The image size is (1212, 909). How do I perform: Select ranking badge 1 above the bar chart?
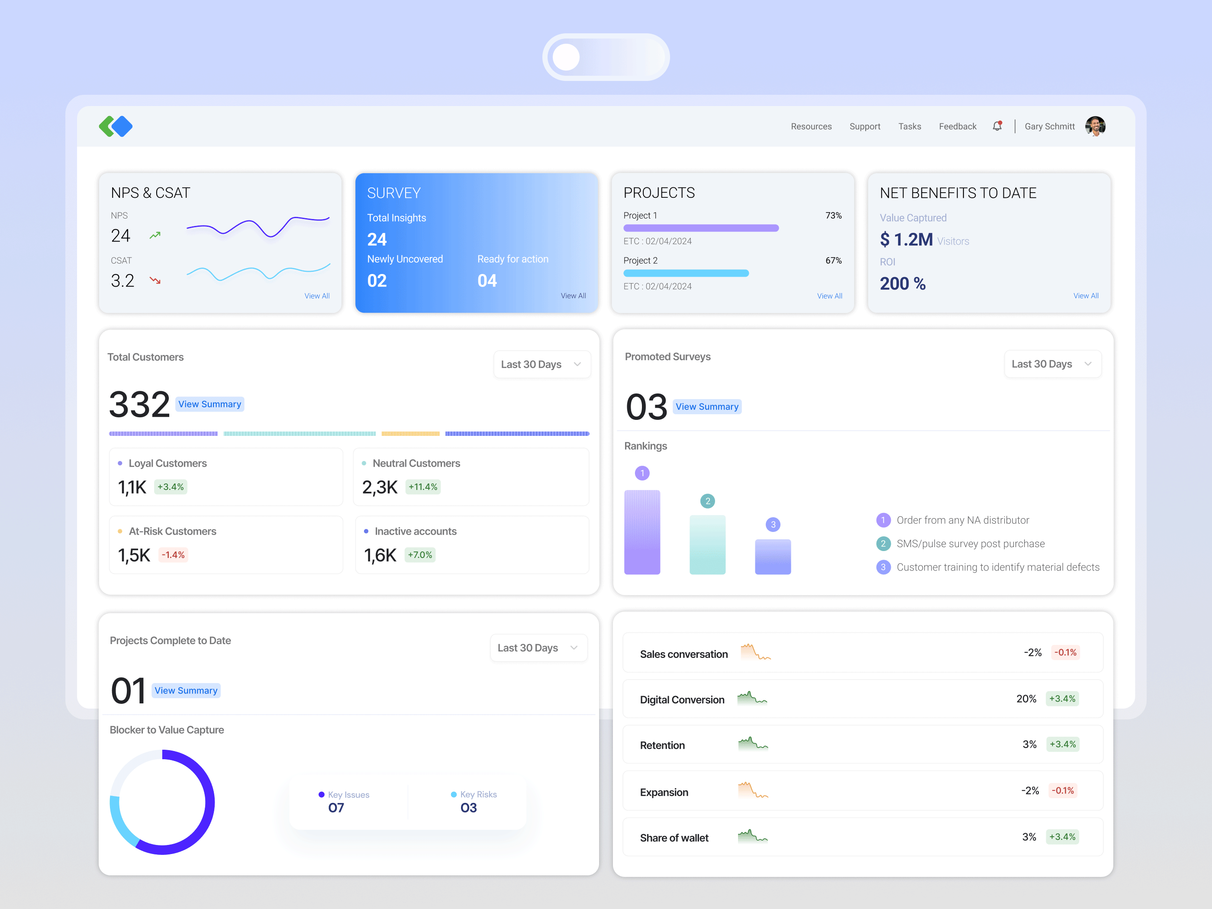tap(641, 472)
